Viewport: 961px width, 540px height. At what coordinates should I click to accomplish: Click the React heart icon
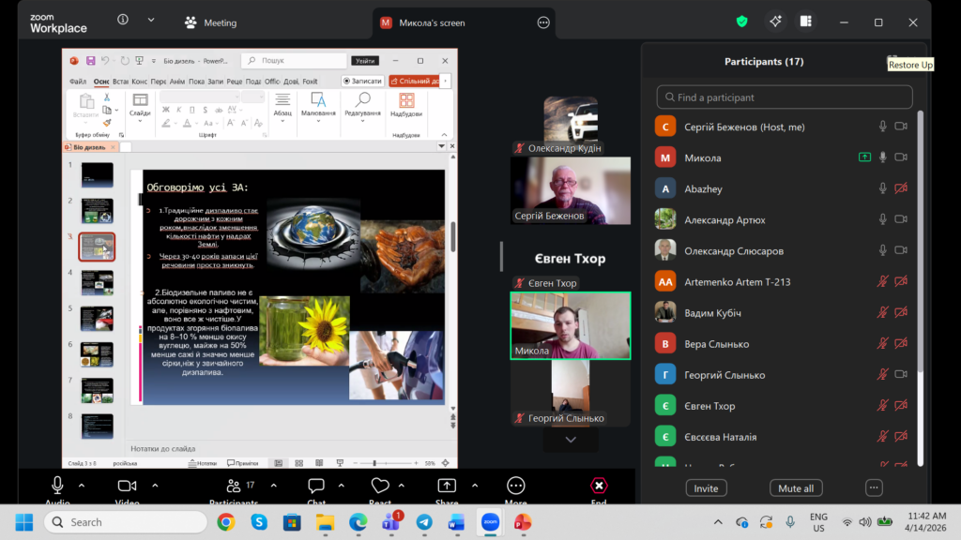click(x=380, y=486)
